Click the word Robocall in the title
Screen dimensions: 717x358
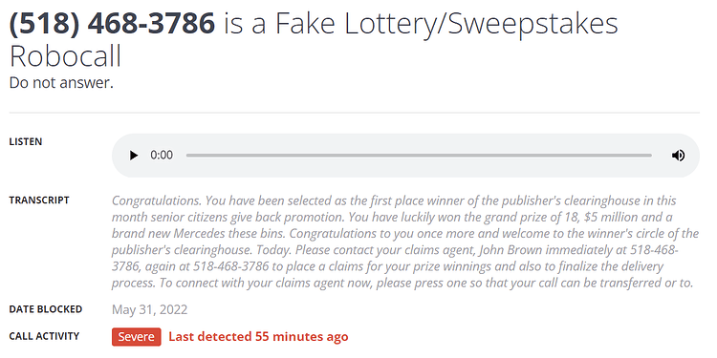coord(65,56)
